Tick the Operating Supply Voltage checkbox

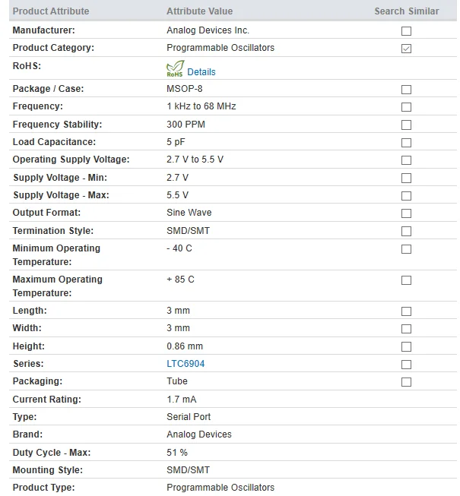coord(406,160)
